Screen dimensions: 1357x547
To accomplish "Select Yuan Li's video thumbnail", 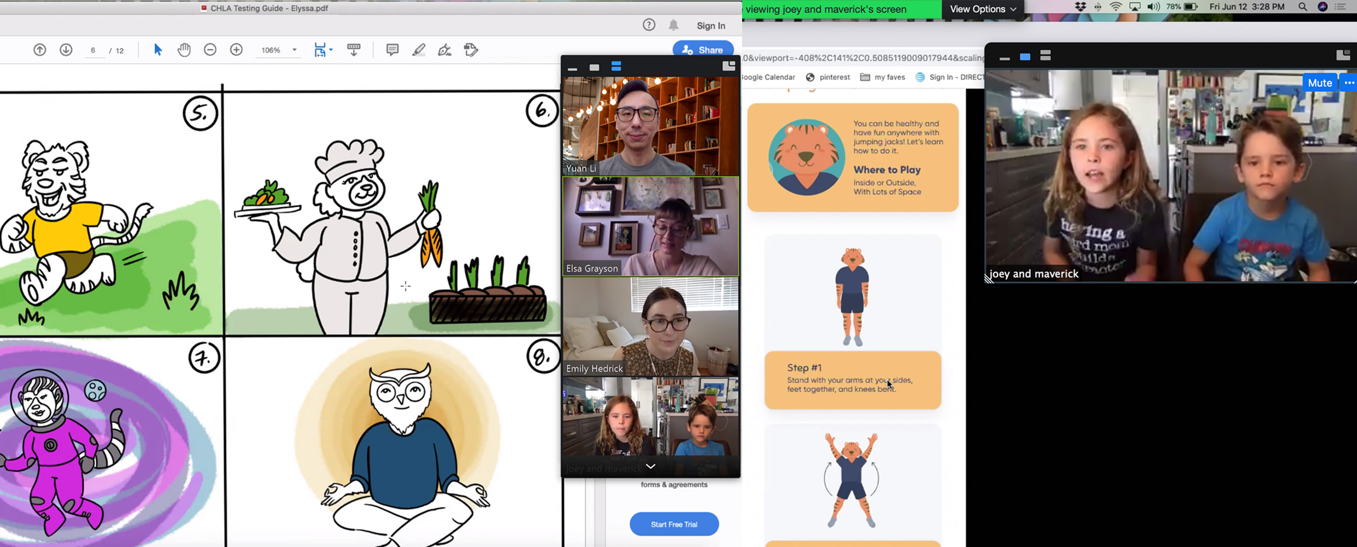I will click(651, 126).
